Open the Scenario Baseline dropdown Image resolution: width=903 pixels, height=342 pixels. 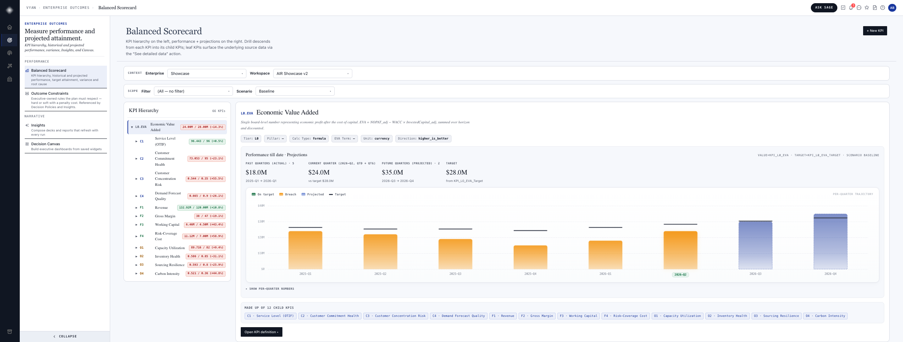click(295, 91)
